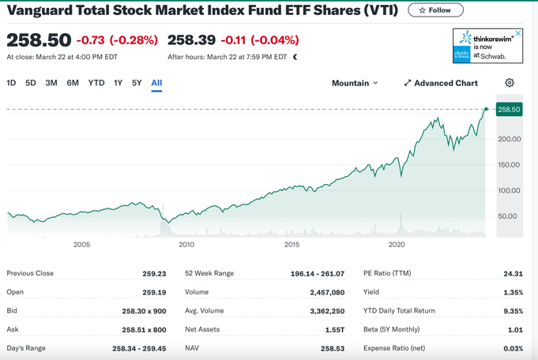The image size is (538, 360).
Task: Click the Vanguard Total Stock Market title
Action: tap(202, 10)
